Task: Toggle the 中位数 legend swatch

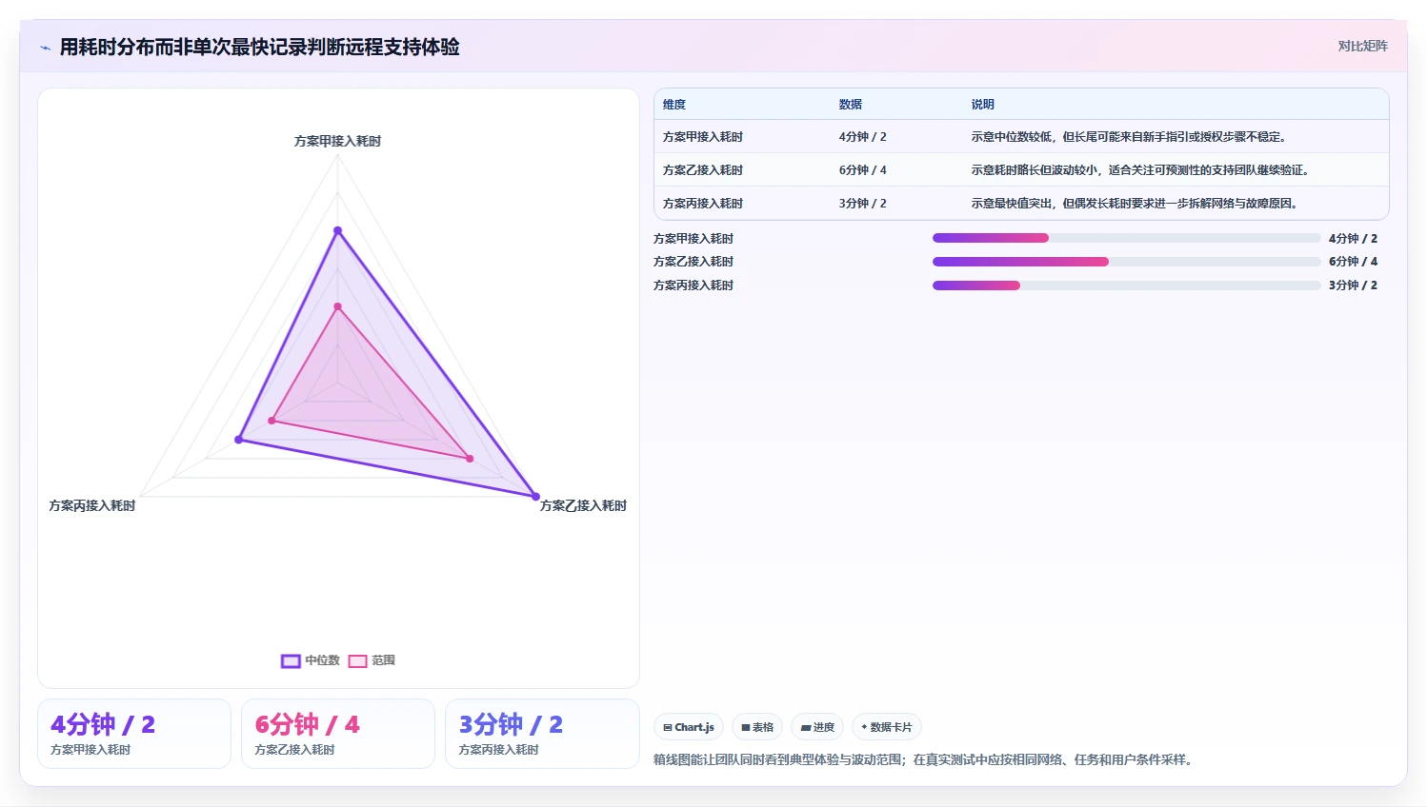Action: [291, 660]
